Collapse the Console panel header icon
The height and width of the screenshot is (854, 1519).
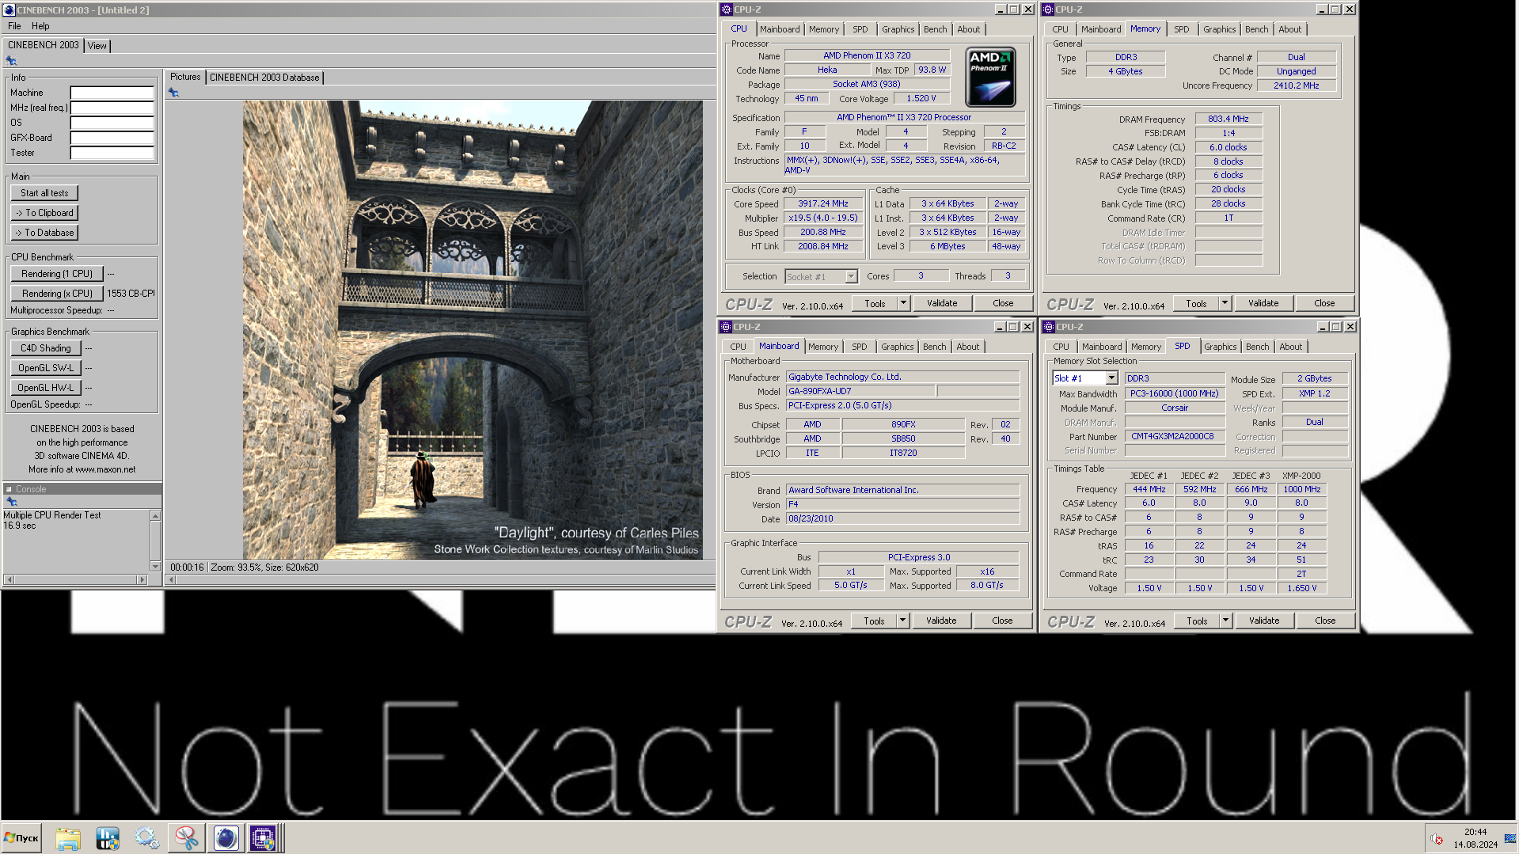point(9,489)
